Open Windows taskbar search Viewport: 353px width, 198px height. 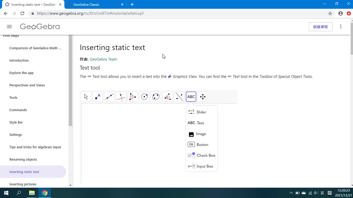click(19, 193)
